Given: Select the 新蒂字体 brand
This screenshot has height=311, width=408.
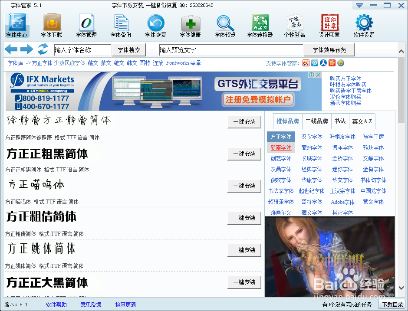Looking at the screenshot, I should click(281, 148).
